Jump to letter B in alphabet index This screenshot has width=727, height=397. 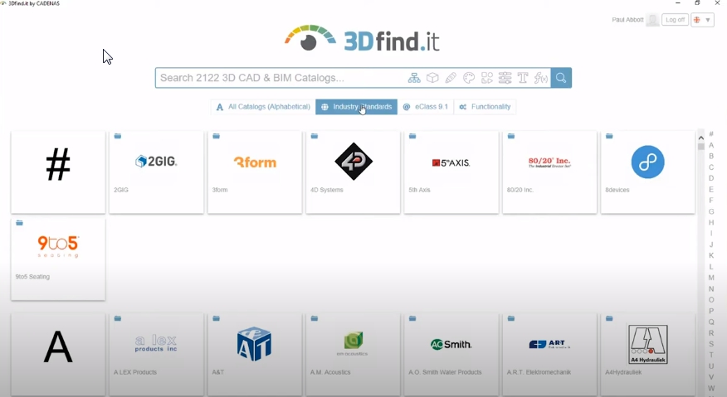point(711,156)
